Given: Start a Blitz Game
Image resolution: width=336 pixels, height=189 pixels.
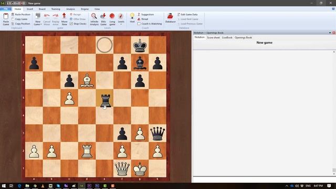Looking at the screenshot, I should pos(103,19).
